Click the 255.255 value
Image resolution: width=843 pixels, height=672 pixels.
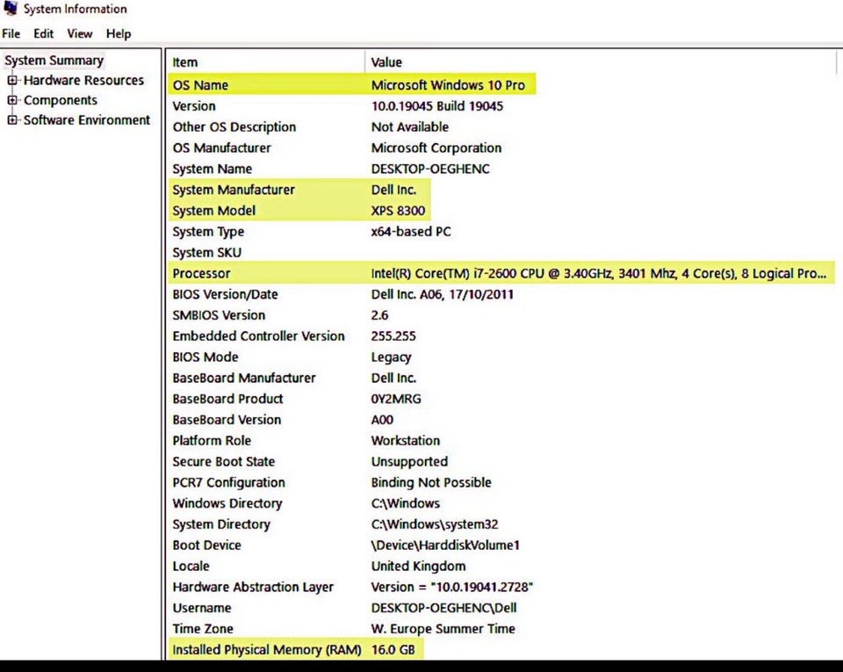(393, 336)
